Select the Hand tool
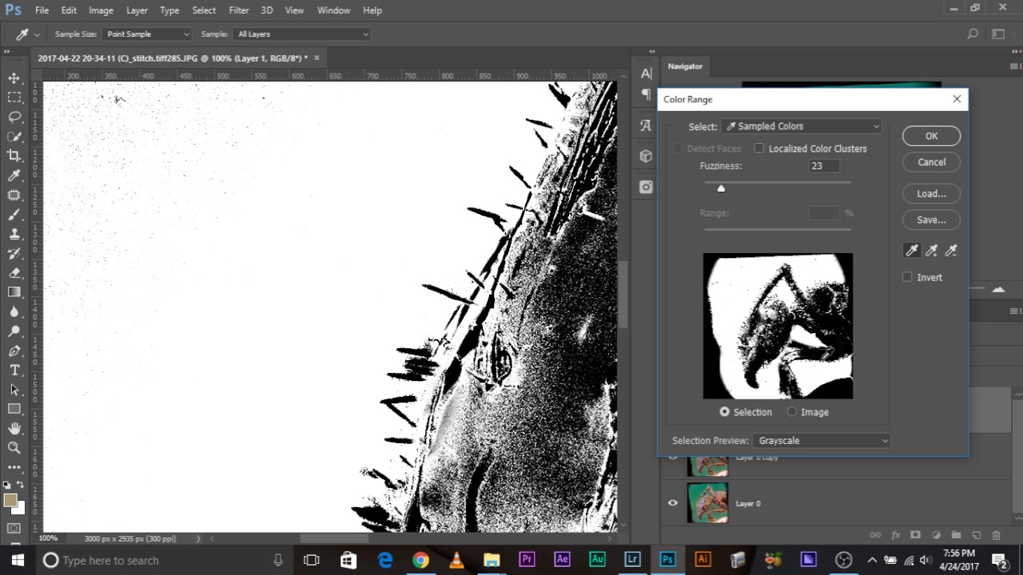This screenshot has height=575, width=1023. click(14, 428)
